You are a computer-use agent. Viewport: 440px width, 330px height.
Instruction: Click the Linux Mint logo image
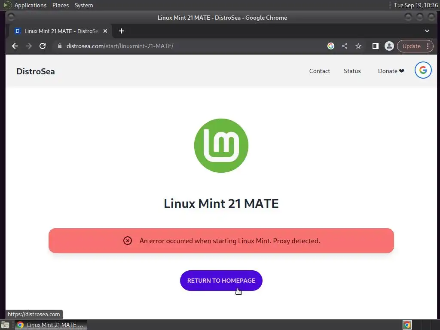(x=221, y=146)
